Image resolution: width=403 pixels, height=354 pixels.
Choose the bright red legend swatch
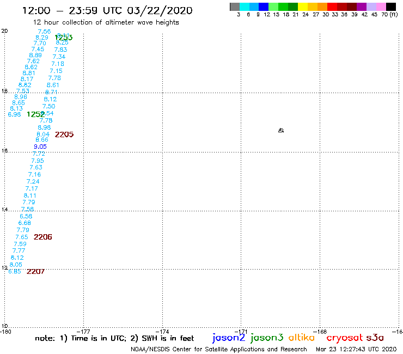332,7
